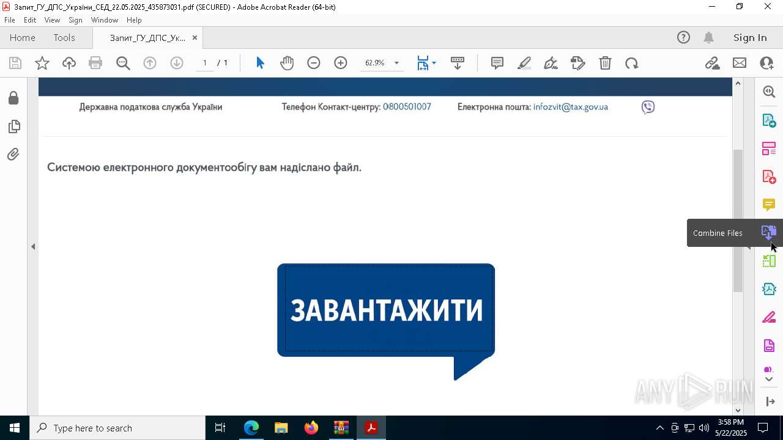
Task: Open the security lock panel
Action: point(13,98)
